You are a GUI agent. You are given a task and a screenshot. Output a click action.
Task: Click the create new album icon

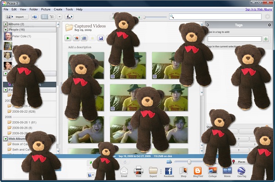[35, 17]
